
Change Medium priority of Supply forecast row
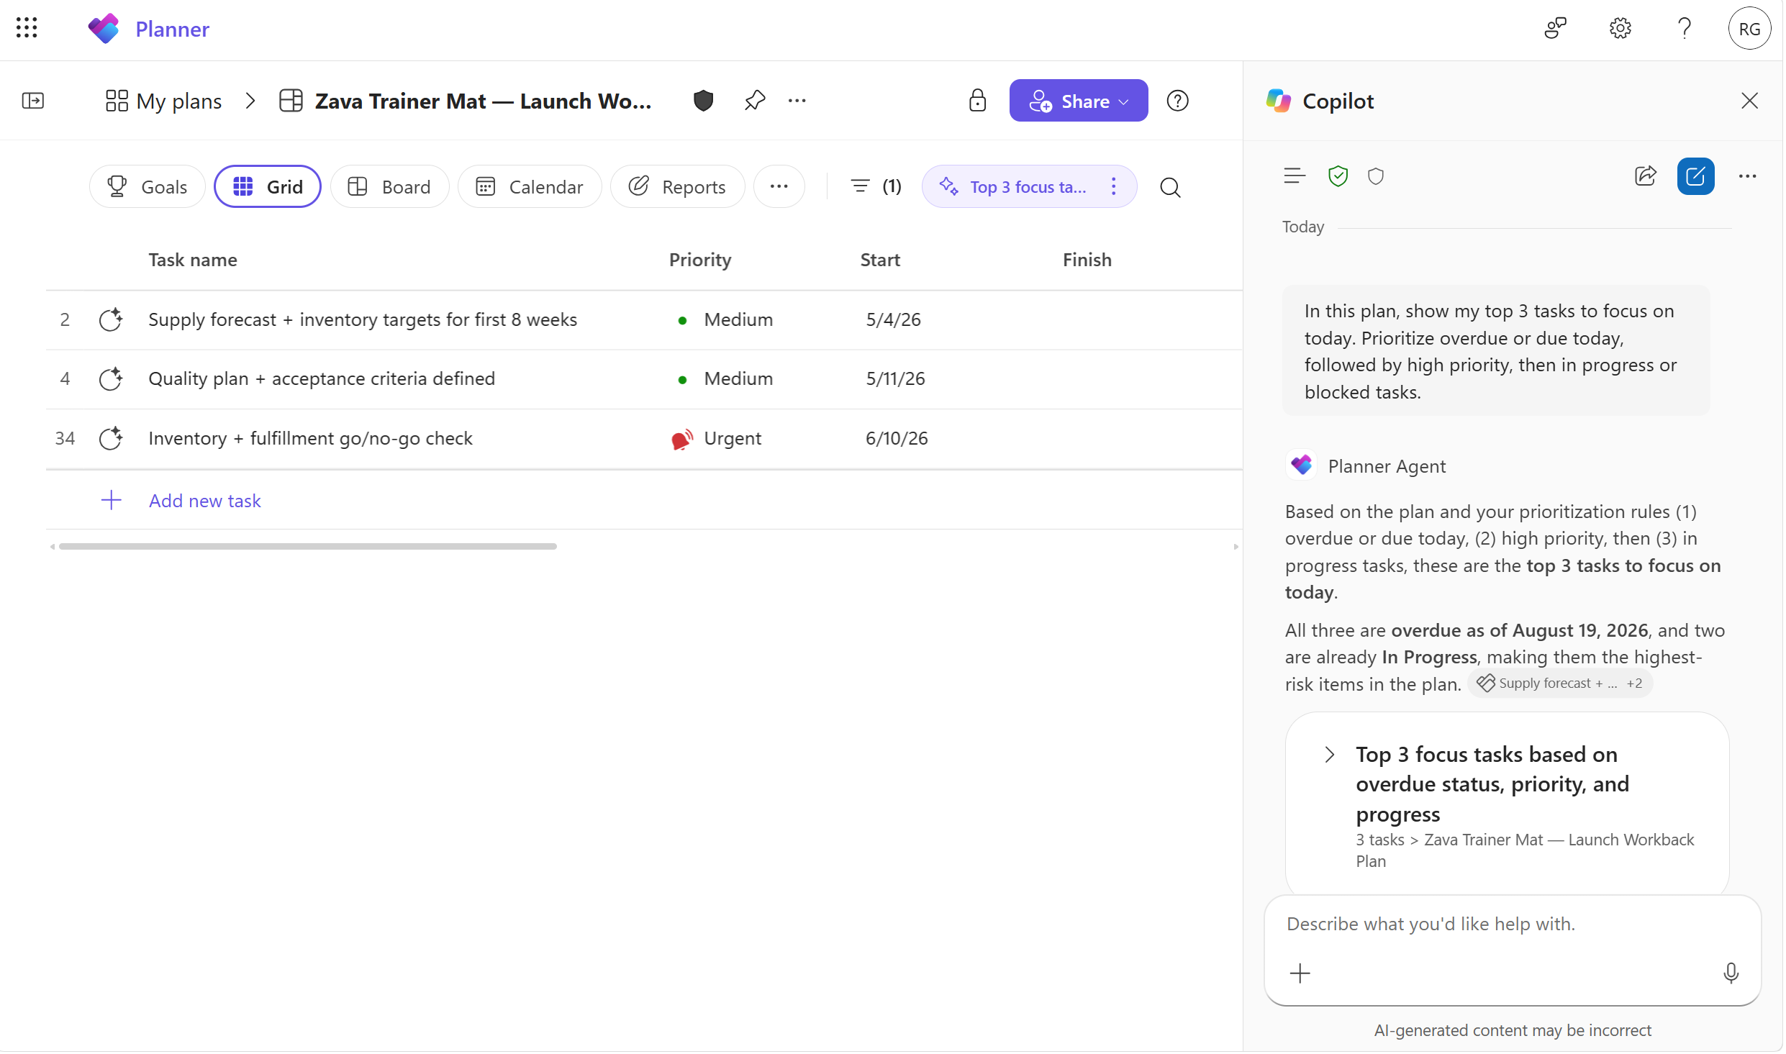[x=725, y=320]
